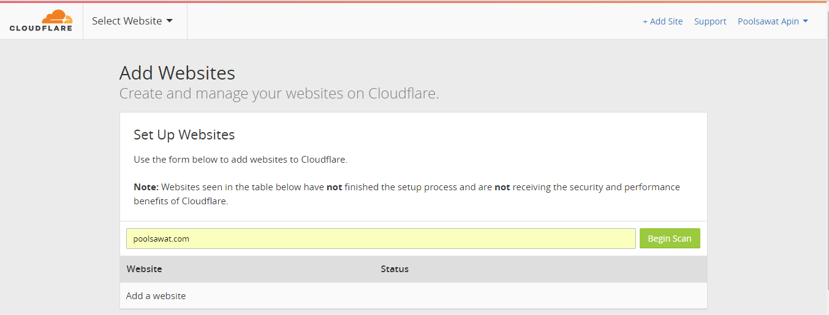
Task: Click the Website column header
Action: [x=145, y=269]
